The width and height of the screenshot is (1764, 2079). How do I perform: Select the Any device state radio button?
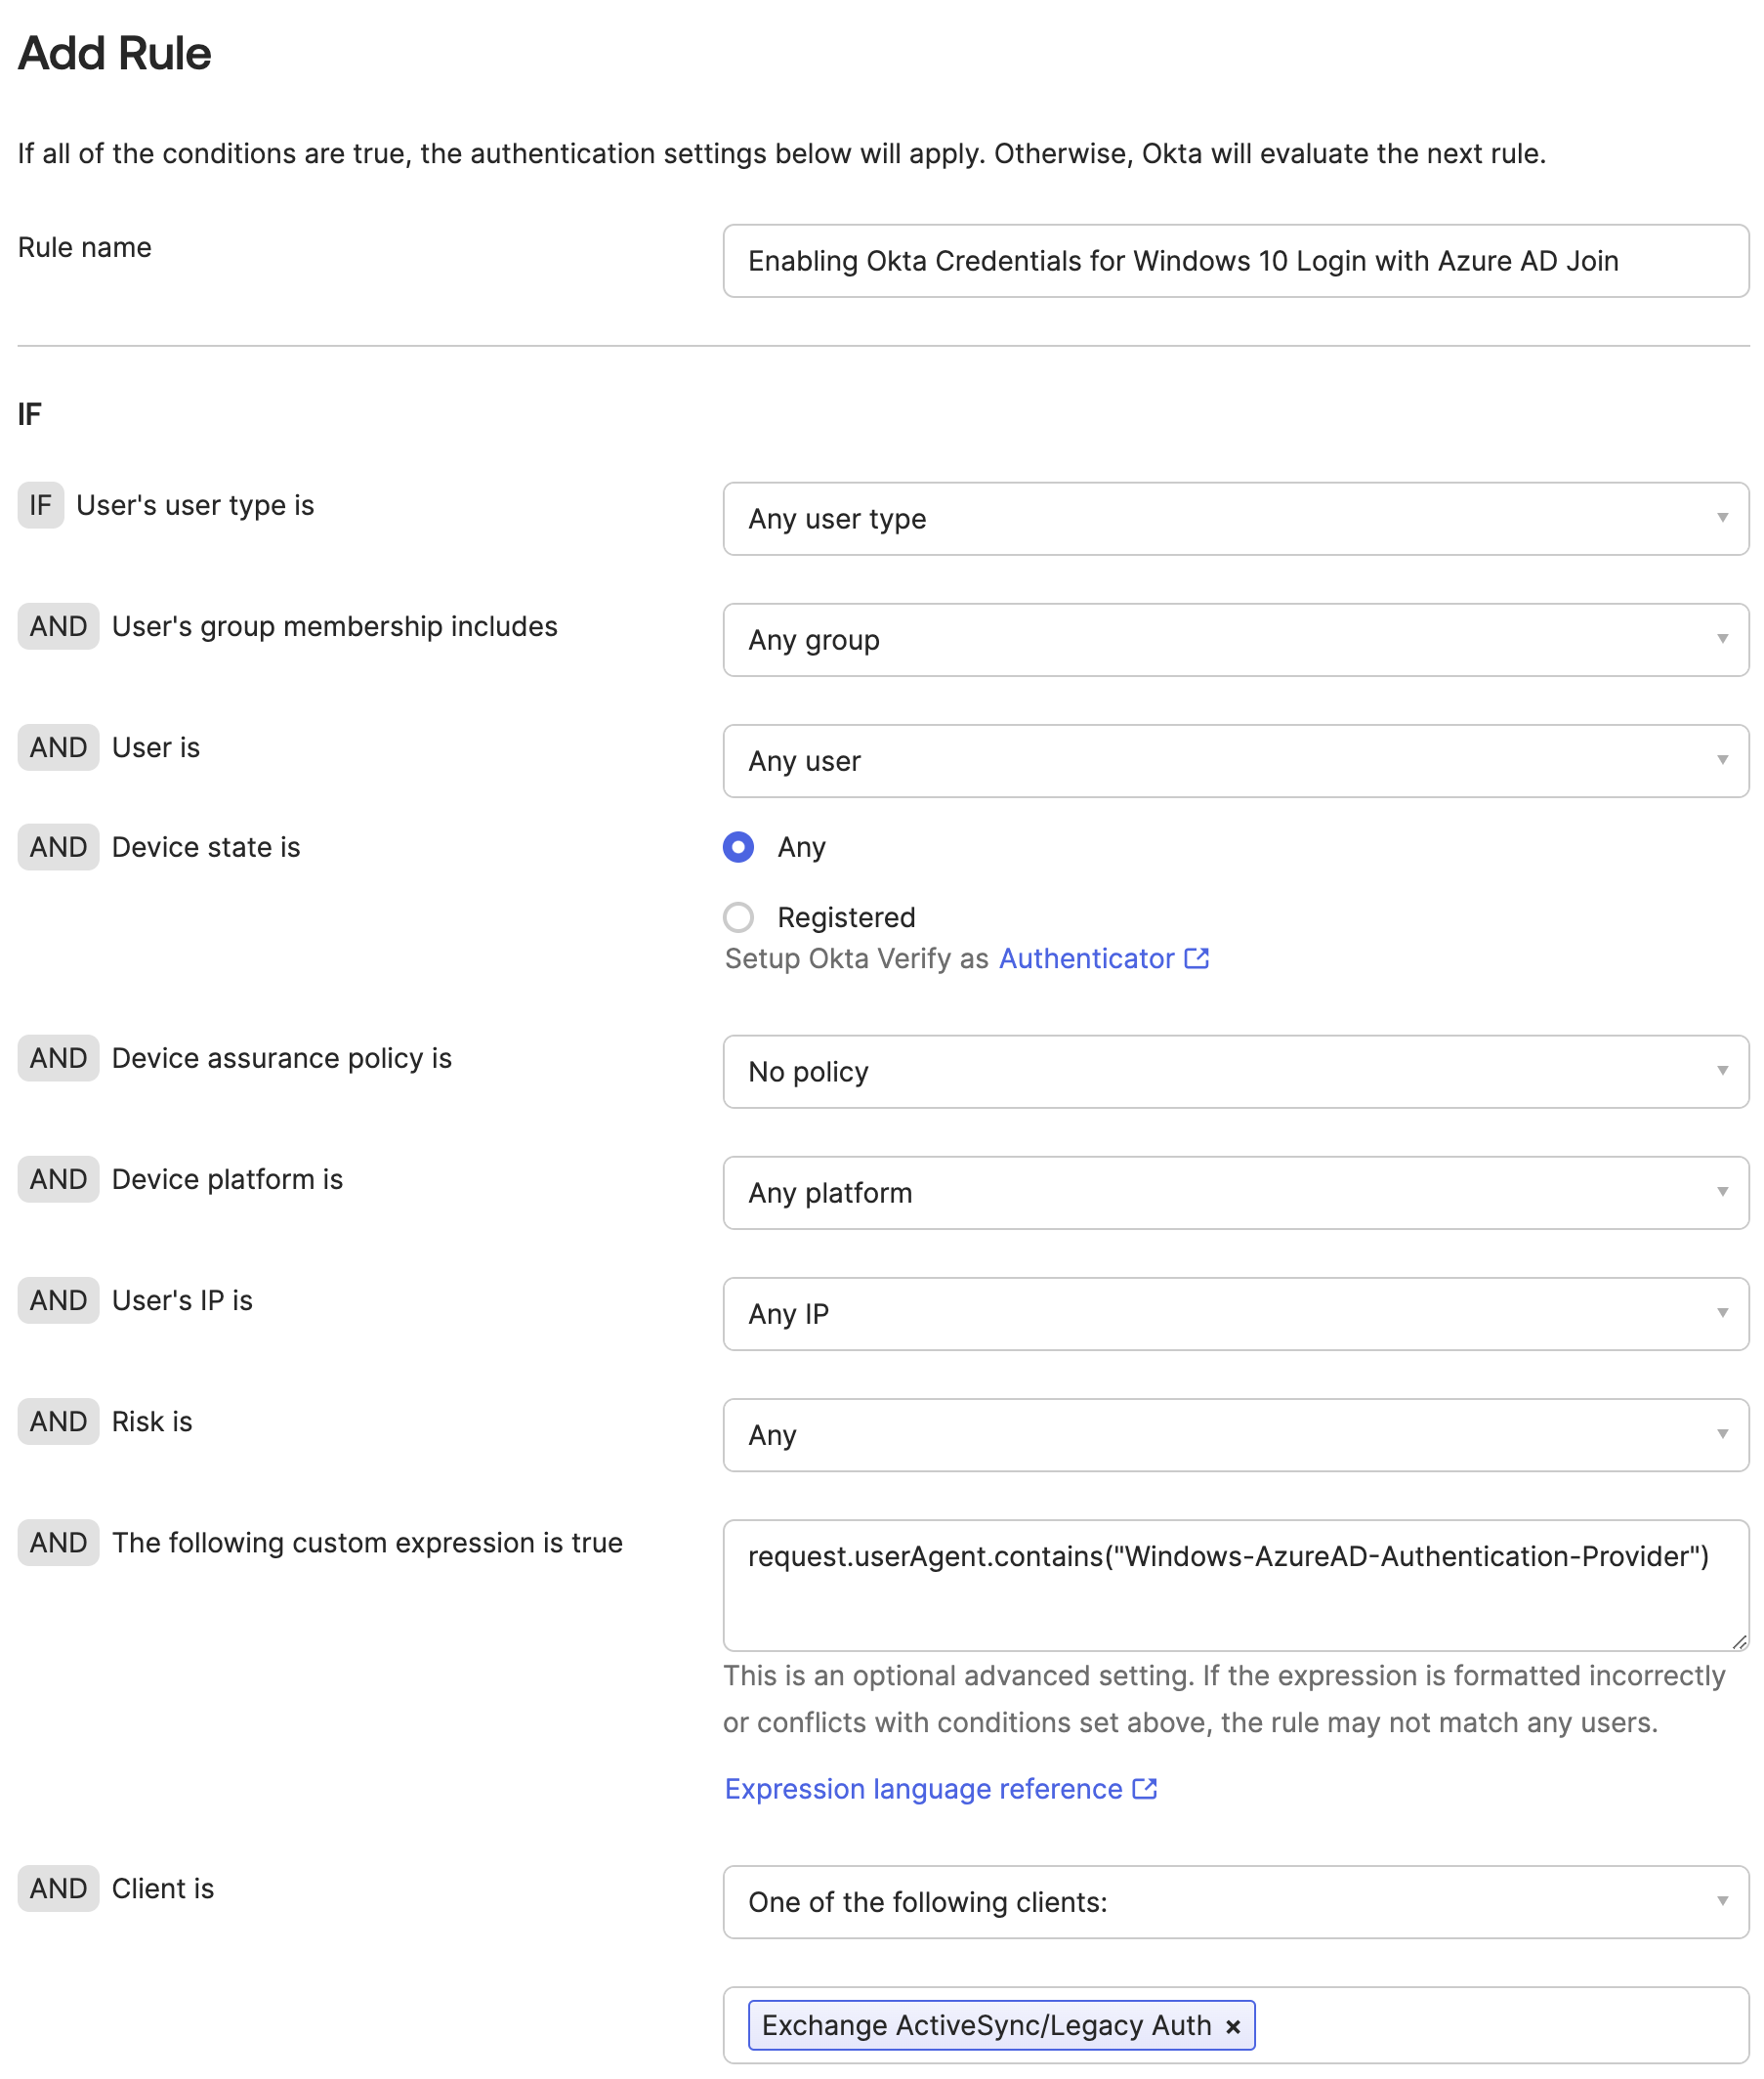pos(738,847)
